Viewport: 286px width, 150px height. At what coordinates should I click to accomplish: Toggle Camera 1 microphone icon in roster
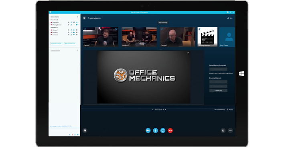(x=71, y=30)
